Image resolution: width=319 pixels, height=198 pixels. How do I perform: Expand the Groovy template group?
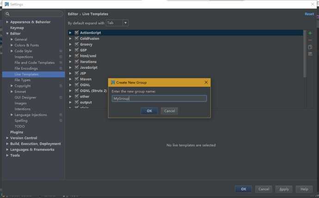(x=70, y=44)
